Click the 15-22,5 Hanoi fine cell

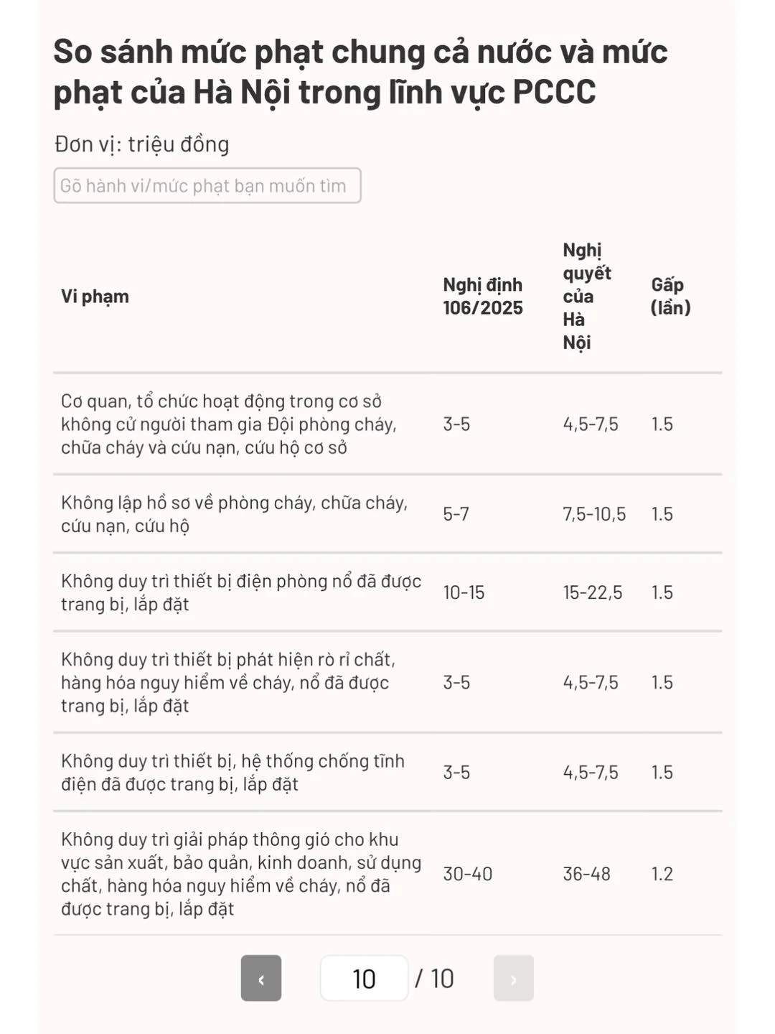pyautogui.click(x=592, y=592)
